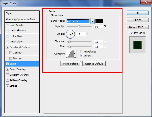Open Bevel and Emboss settings
152x117 pixels.
pyautogui.click(x=20, y=47)
